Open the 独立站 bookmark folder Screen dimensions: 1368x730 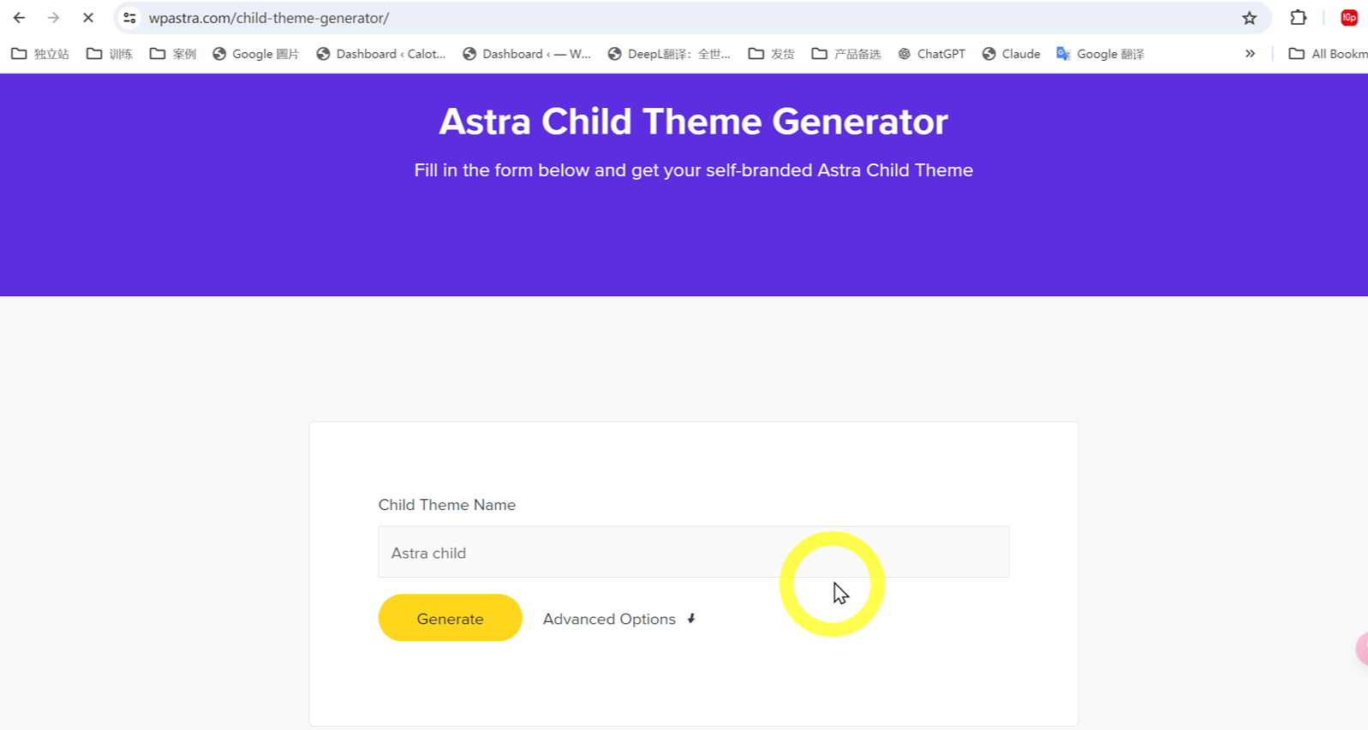40,54
